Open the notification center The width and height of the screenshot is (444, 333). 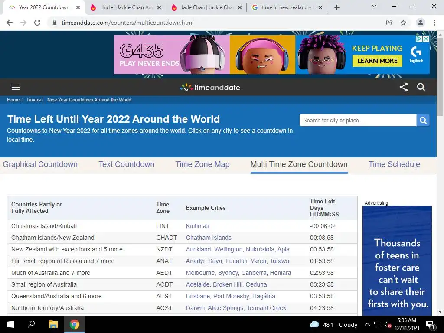tap(430, 324)
